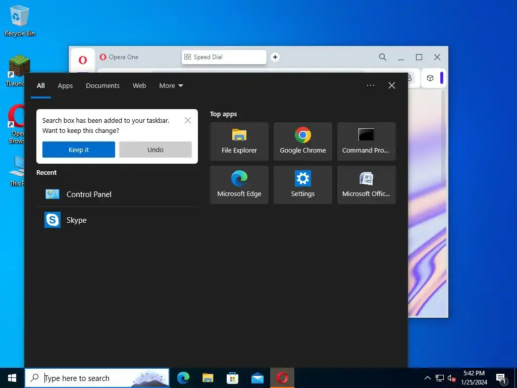Switch to the Web search filter
This screenshot has height=388, width=517.
(x=139, y=86)
